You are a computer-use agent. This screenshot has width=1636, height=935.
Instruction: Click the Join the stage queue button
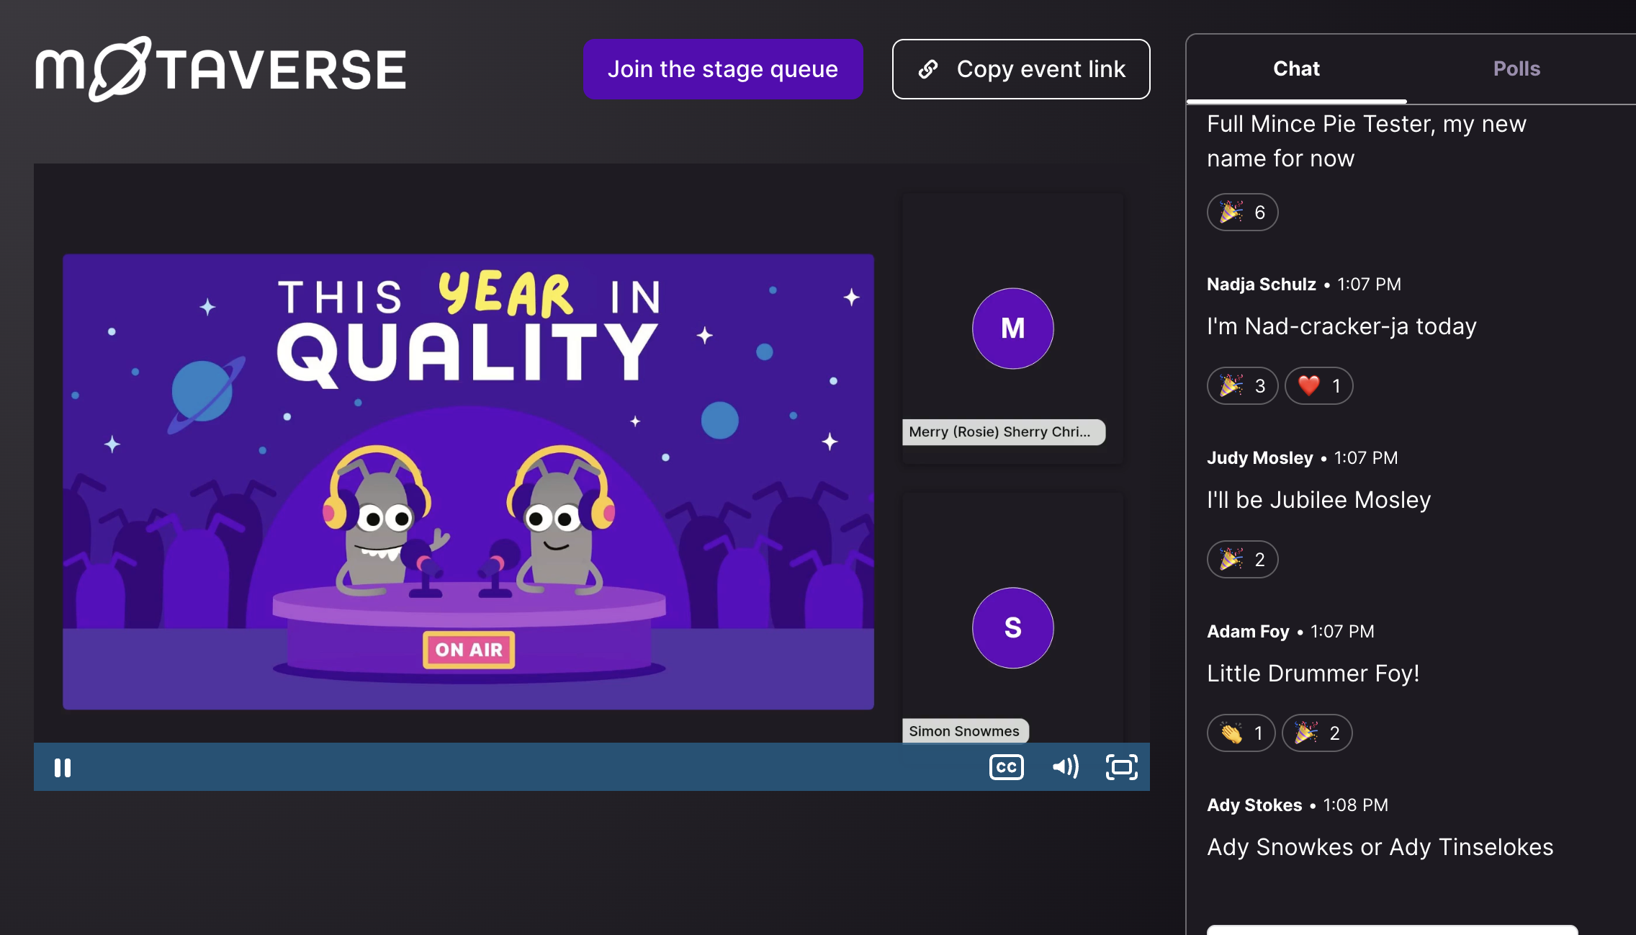[x=723, y=68]
